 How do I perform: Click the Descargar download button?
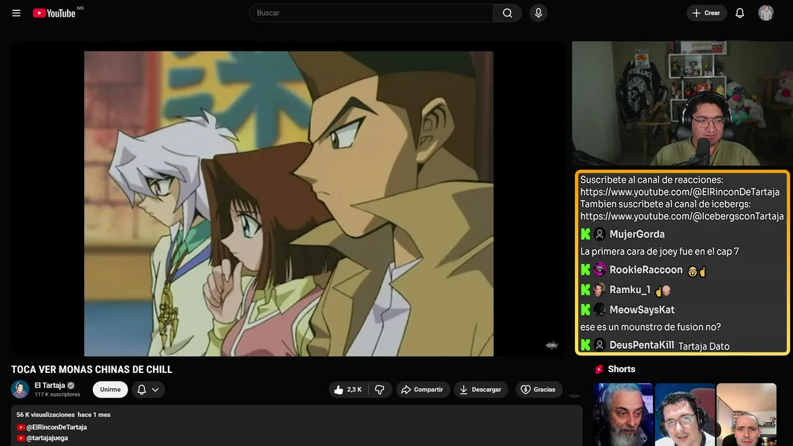[481, 390]
